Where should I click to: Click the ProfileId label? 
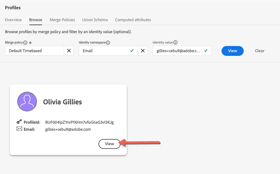pyautogui.click(x=32, y=122)
